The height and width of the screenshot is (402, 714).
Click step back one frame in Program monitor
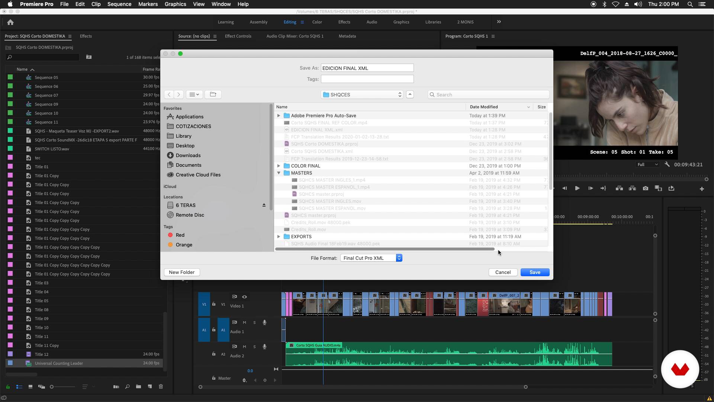point(565,188)
